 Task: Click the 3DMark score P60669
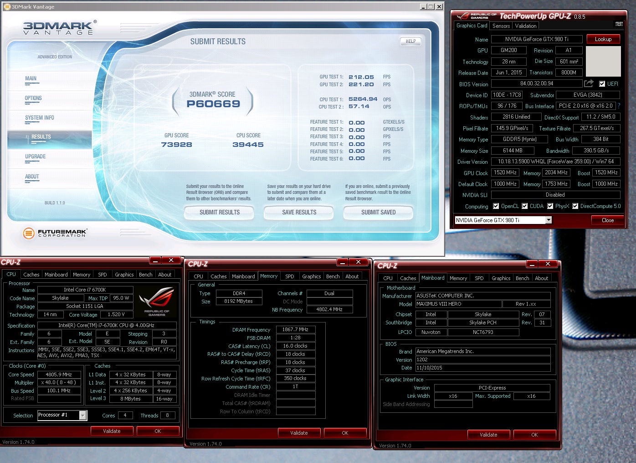(213, 104)
